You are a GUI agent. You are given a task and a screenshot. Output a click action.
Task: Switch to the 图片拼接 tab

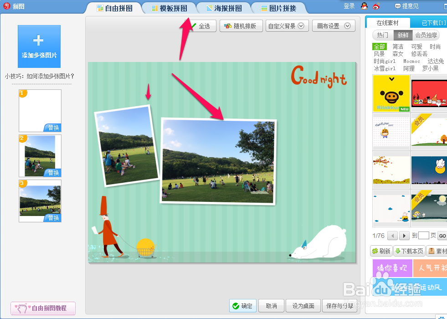(279, 8)
